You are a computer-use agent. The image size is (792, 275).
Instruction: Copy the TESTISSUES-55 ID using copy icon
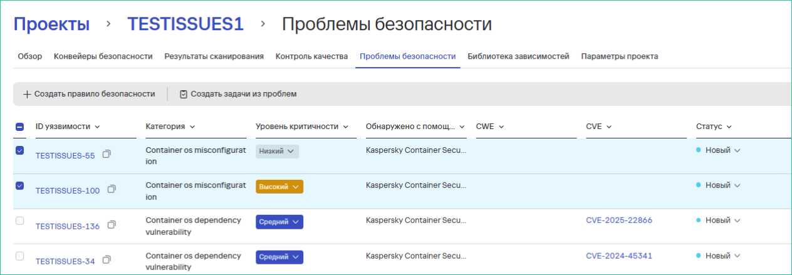pyautogui.click(x=107, y=154)
